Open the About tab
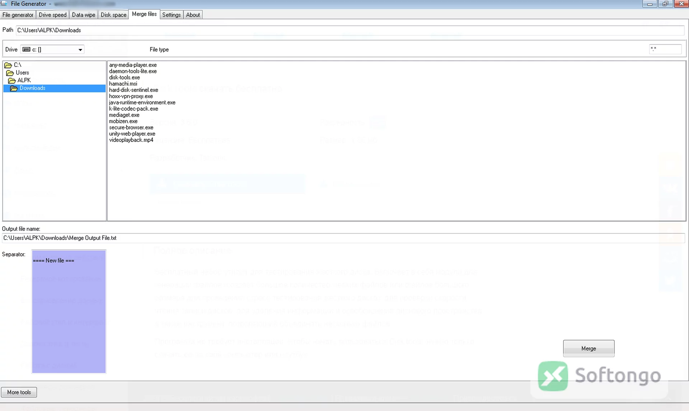 click(193, 15)
